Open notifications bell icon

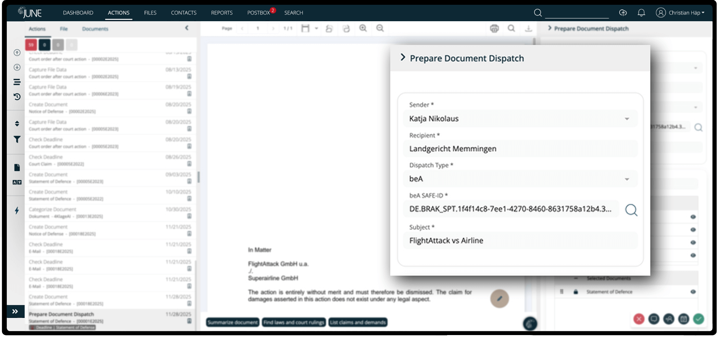coord(641,13)
